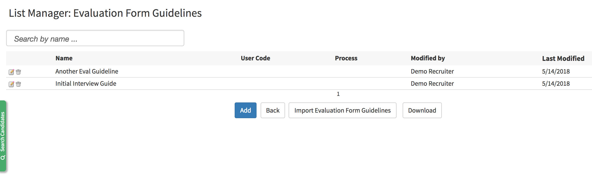Click edit icon for Another Eval Guideline
Screen dimensions: 592x177
pyautogui.click(x=11, y=72)
